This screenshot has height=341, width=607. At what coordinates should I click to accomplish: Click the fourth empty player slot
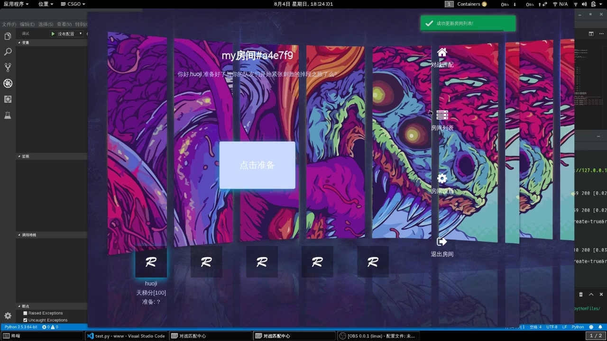point(317,262)
